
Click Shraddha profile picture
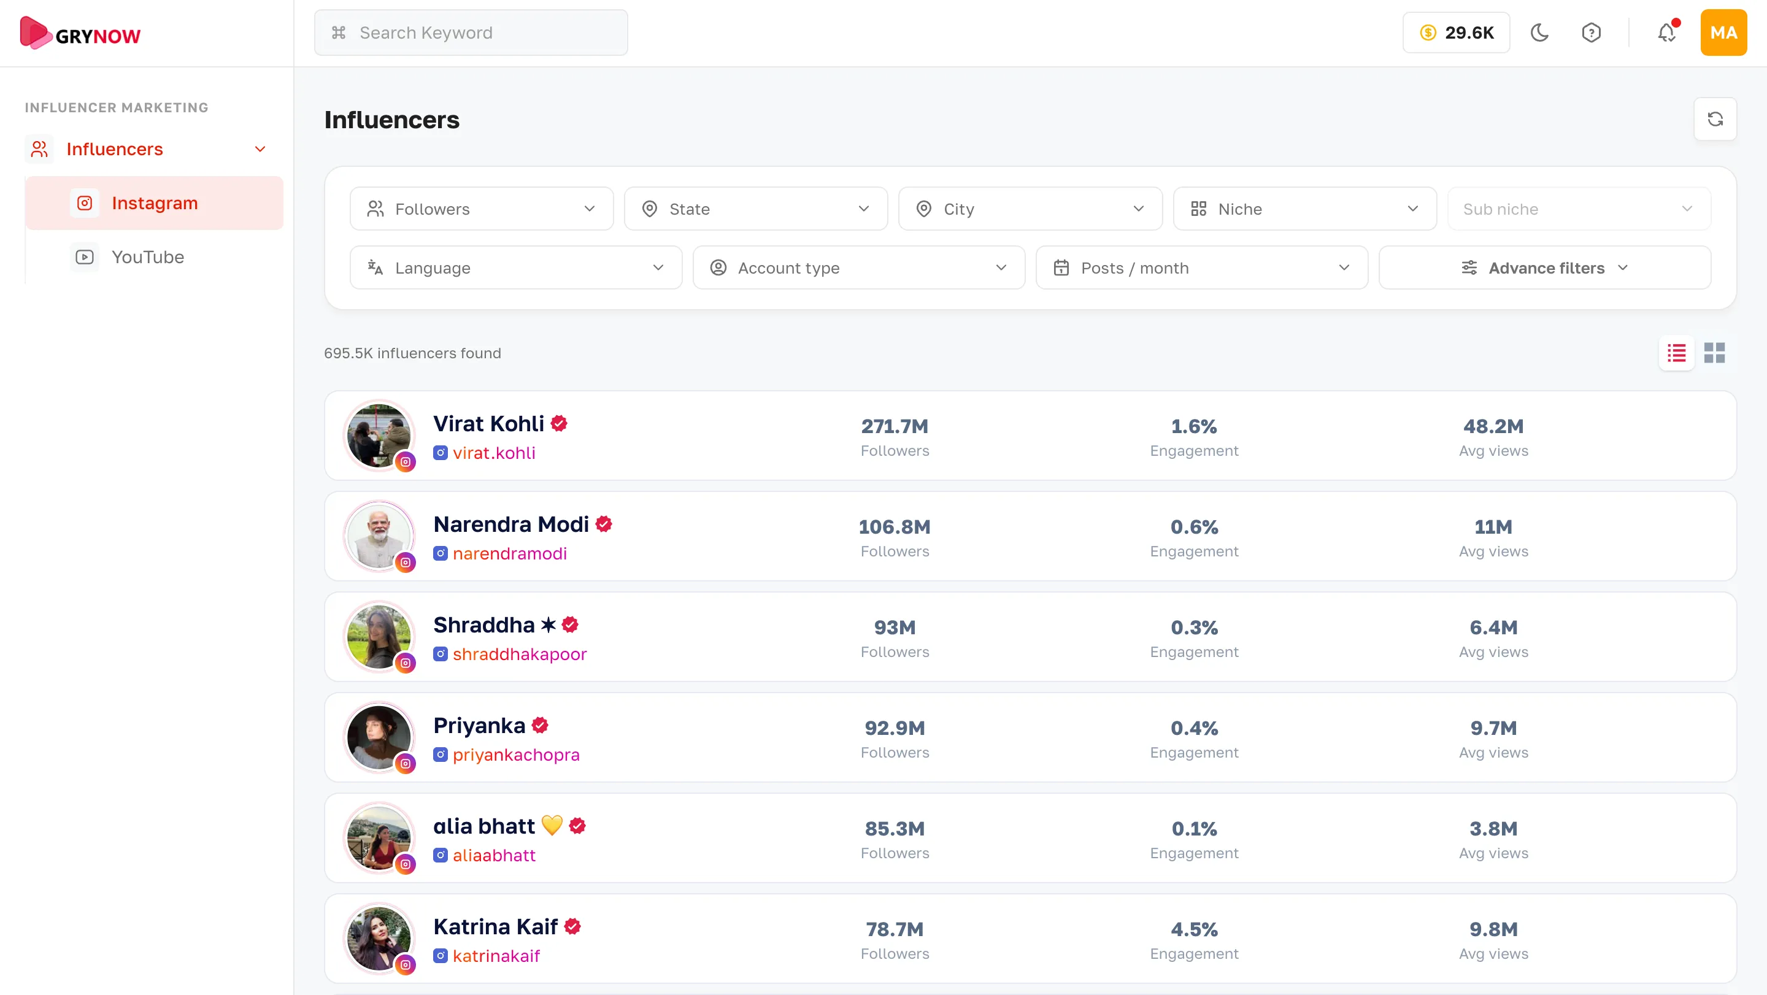[379, 637]
